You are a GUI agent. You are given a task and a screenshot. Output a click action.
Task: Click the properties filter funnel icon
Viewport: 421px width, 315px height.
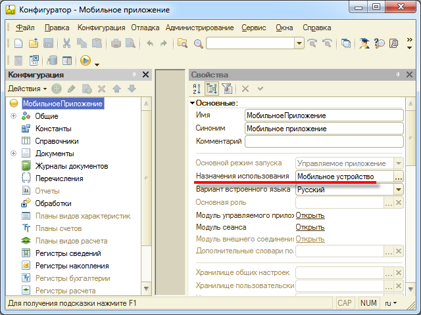point(227,89)
